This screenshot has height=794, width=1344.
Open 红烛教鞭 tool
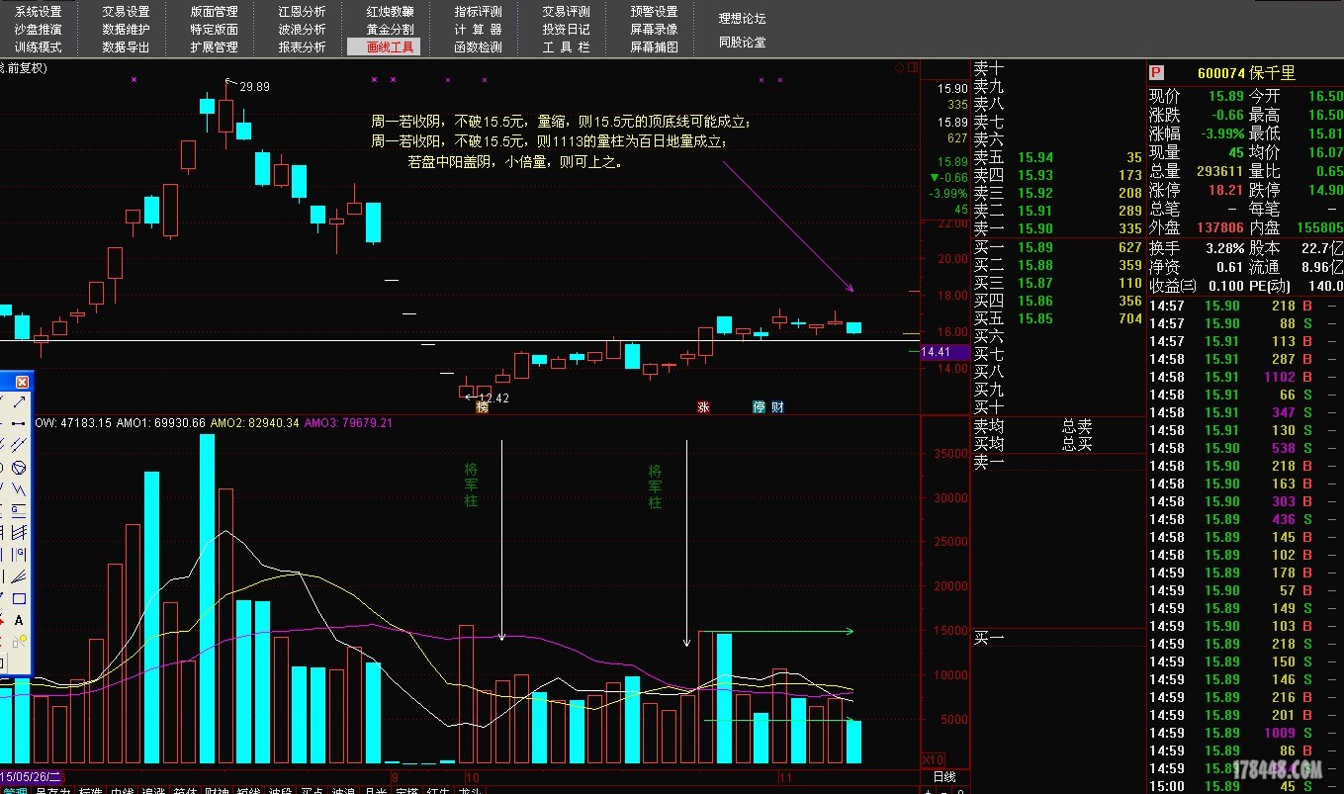point(391,12)
